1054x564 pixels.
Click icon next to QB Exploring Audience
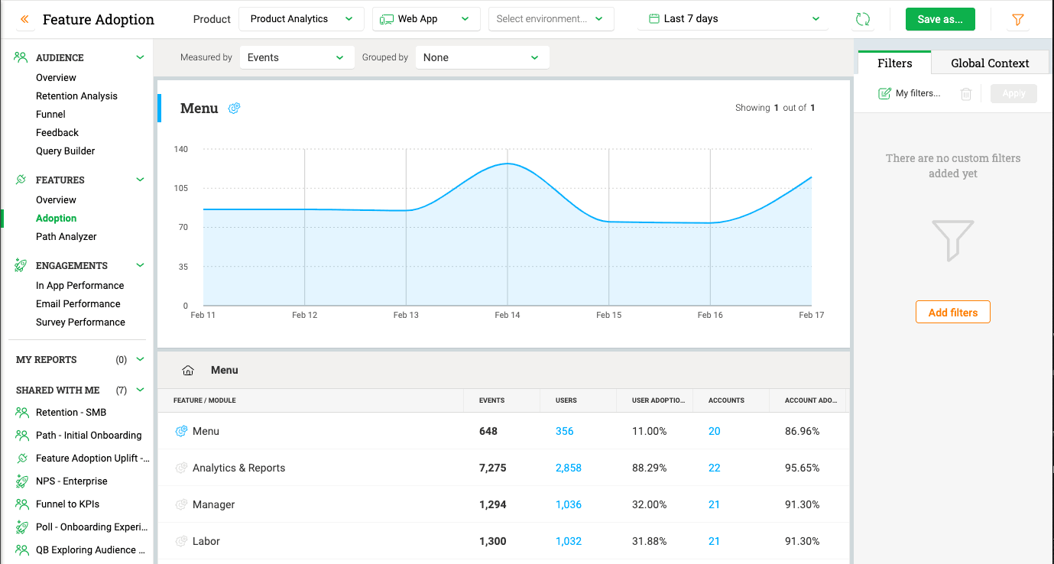click(21, 550)
